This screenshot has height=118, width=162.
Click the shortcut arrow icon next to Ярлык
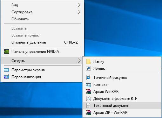coord(88,68)
